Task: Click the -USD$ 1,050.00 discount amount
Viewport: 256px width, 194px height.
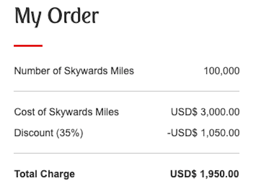Action: 203,133
